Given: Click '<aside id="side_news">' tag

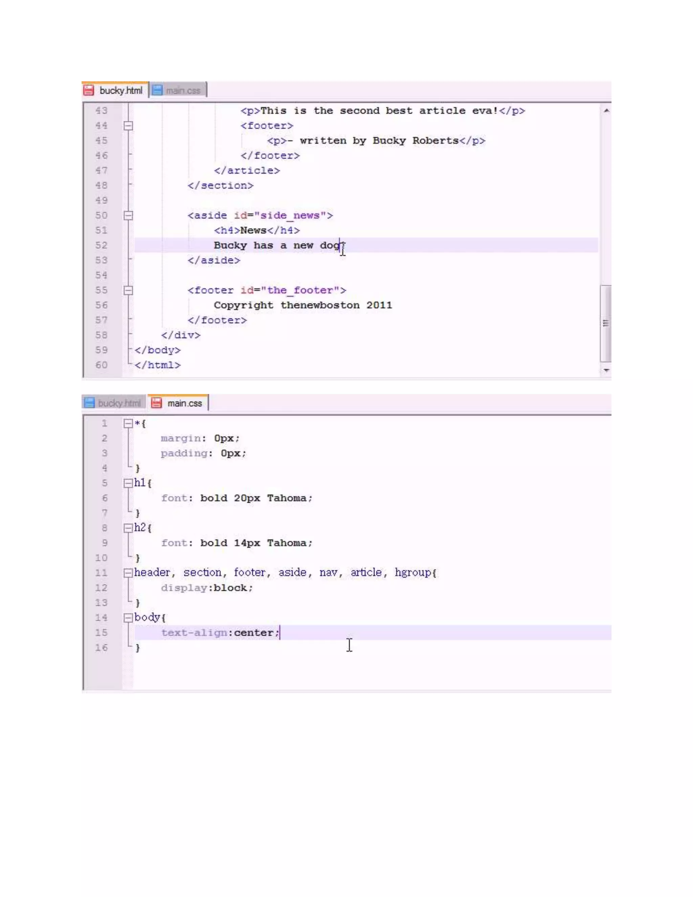Looking at the screenshot, I should 260,216.
